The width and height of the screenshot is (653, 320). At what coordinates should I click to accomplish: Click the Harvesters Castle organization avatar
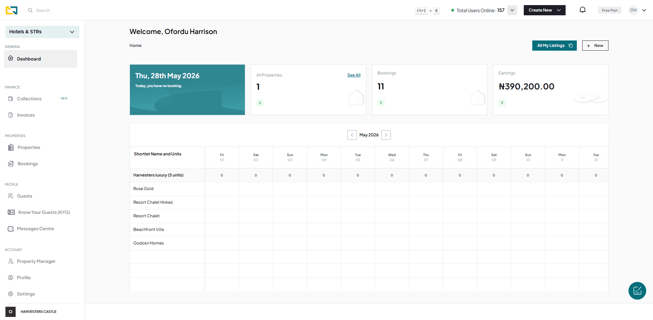tap(11, 311)
